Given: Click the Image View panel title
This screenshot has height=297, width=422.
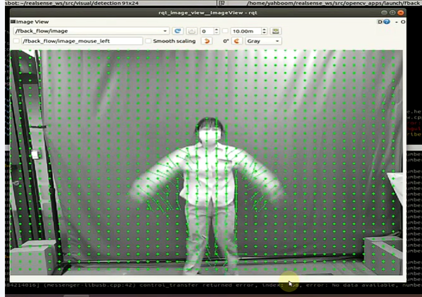Looking at the screenshot, I should coord(32,22).
